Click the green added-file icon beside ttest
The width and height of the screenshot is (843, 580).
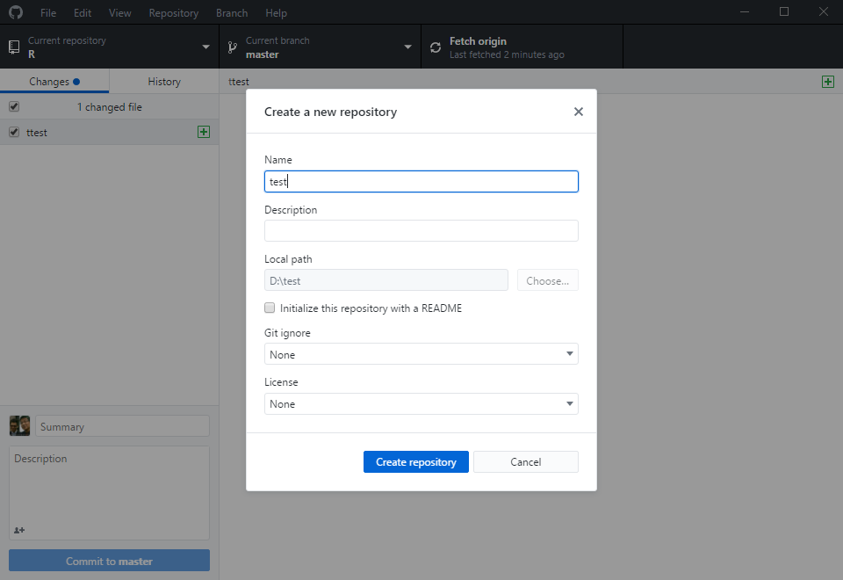[204, 132]
